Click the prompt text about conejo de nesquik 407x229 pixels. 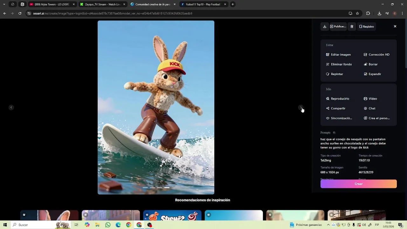coord(353,143)
